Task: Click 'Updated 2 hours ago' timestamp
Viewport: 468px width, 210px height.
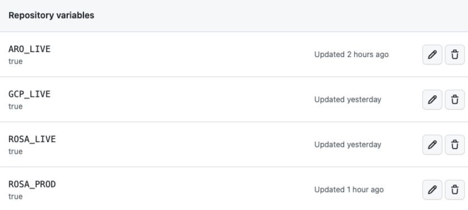Action: pos(351,54)
